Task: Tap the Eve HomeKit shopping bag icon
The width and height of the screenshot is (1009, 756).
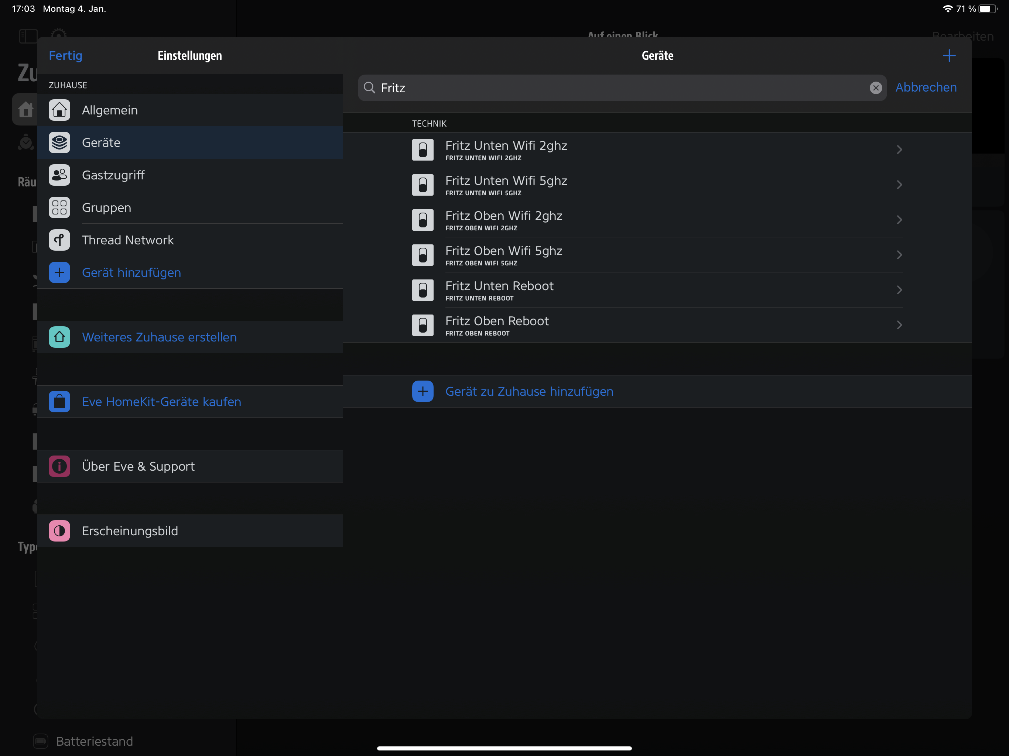Action: tap(59, 402)
